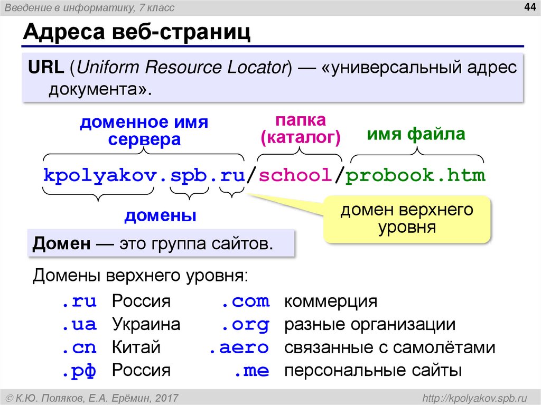
Task: Click the URL text kpolyakov.spb.ru
Action: coord(143,175)
